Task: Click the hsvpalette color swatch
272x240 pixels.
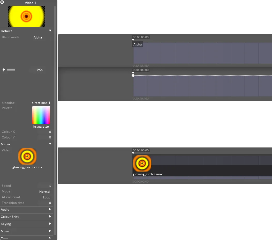Action: pyautogui.click(x=41, y=115)
